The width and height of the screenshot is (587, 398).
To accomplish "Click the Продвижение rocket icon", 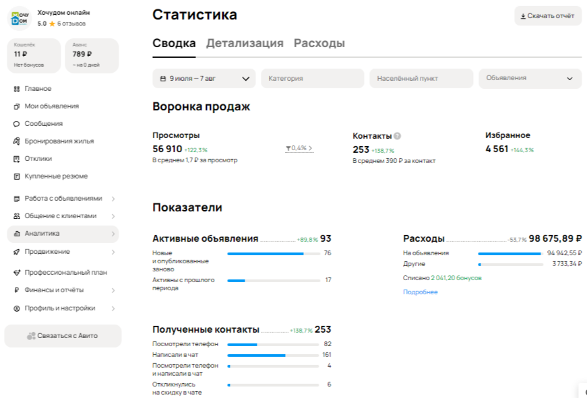I will (16, 252).
